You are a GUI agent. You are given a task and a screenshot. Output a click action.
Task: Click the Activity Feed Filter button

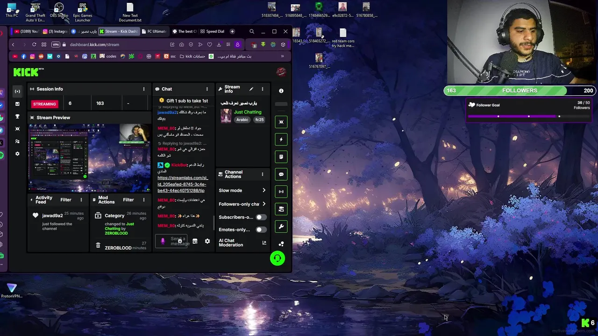tap(66, 200)
